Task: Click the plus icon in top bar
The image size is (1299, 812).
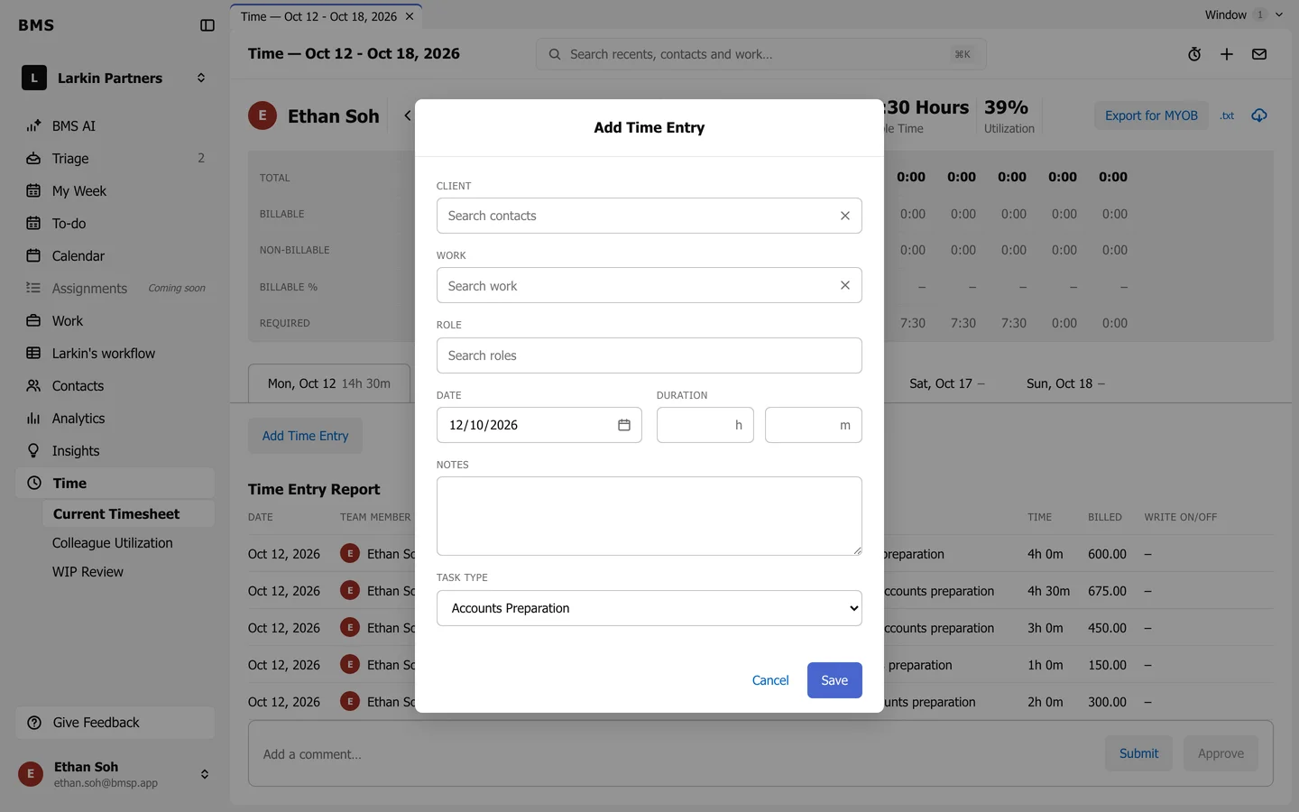Action: (x=1227, y=54)
